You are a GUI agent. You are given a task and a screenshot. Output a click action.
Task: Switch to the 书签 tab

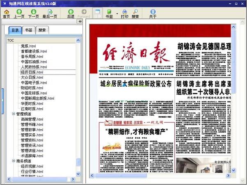tap(28, 30)
